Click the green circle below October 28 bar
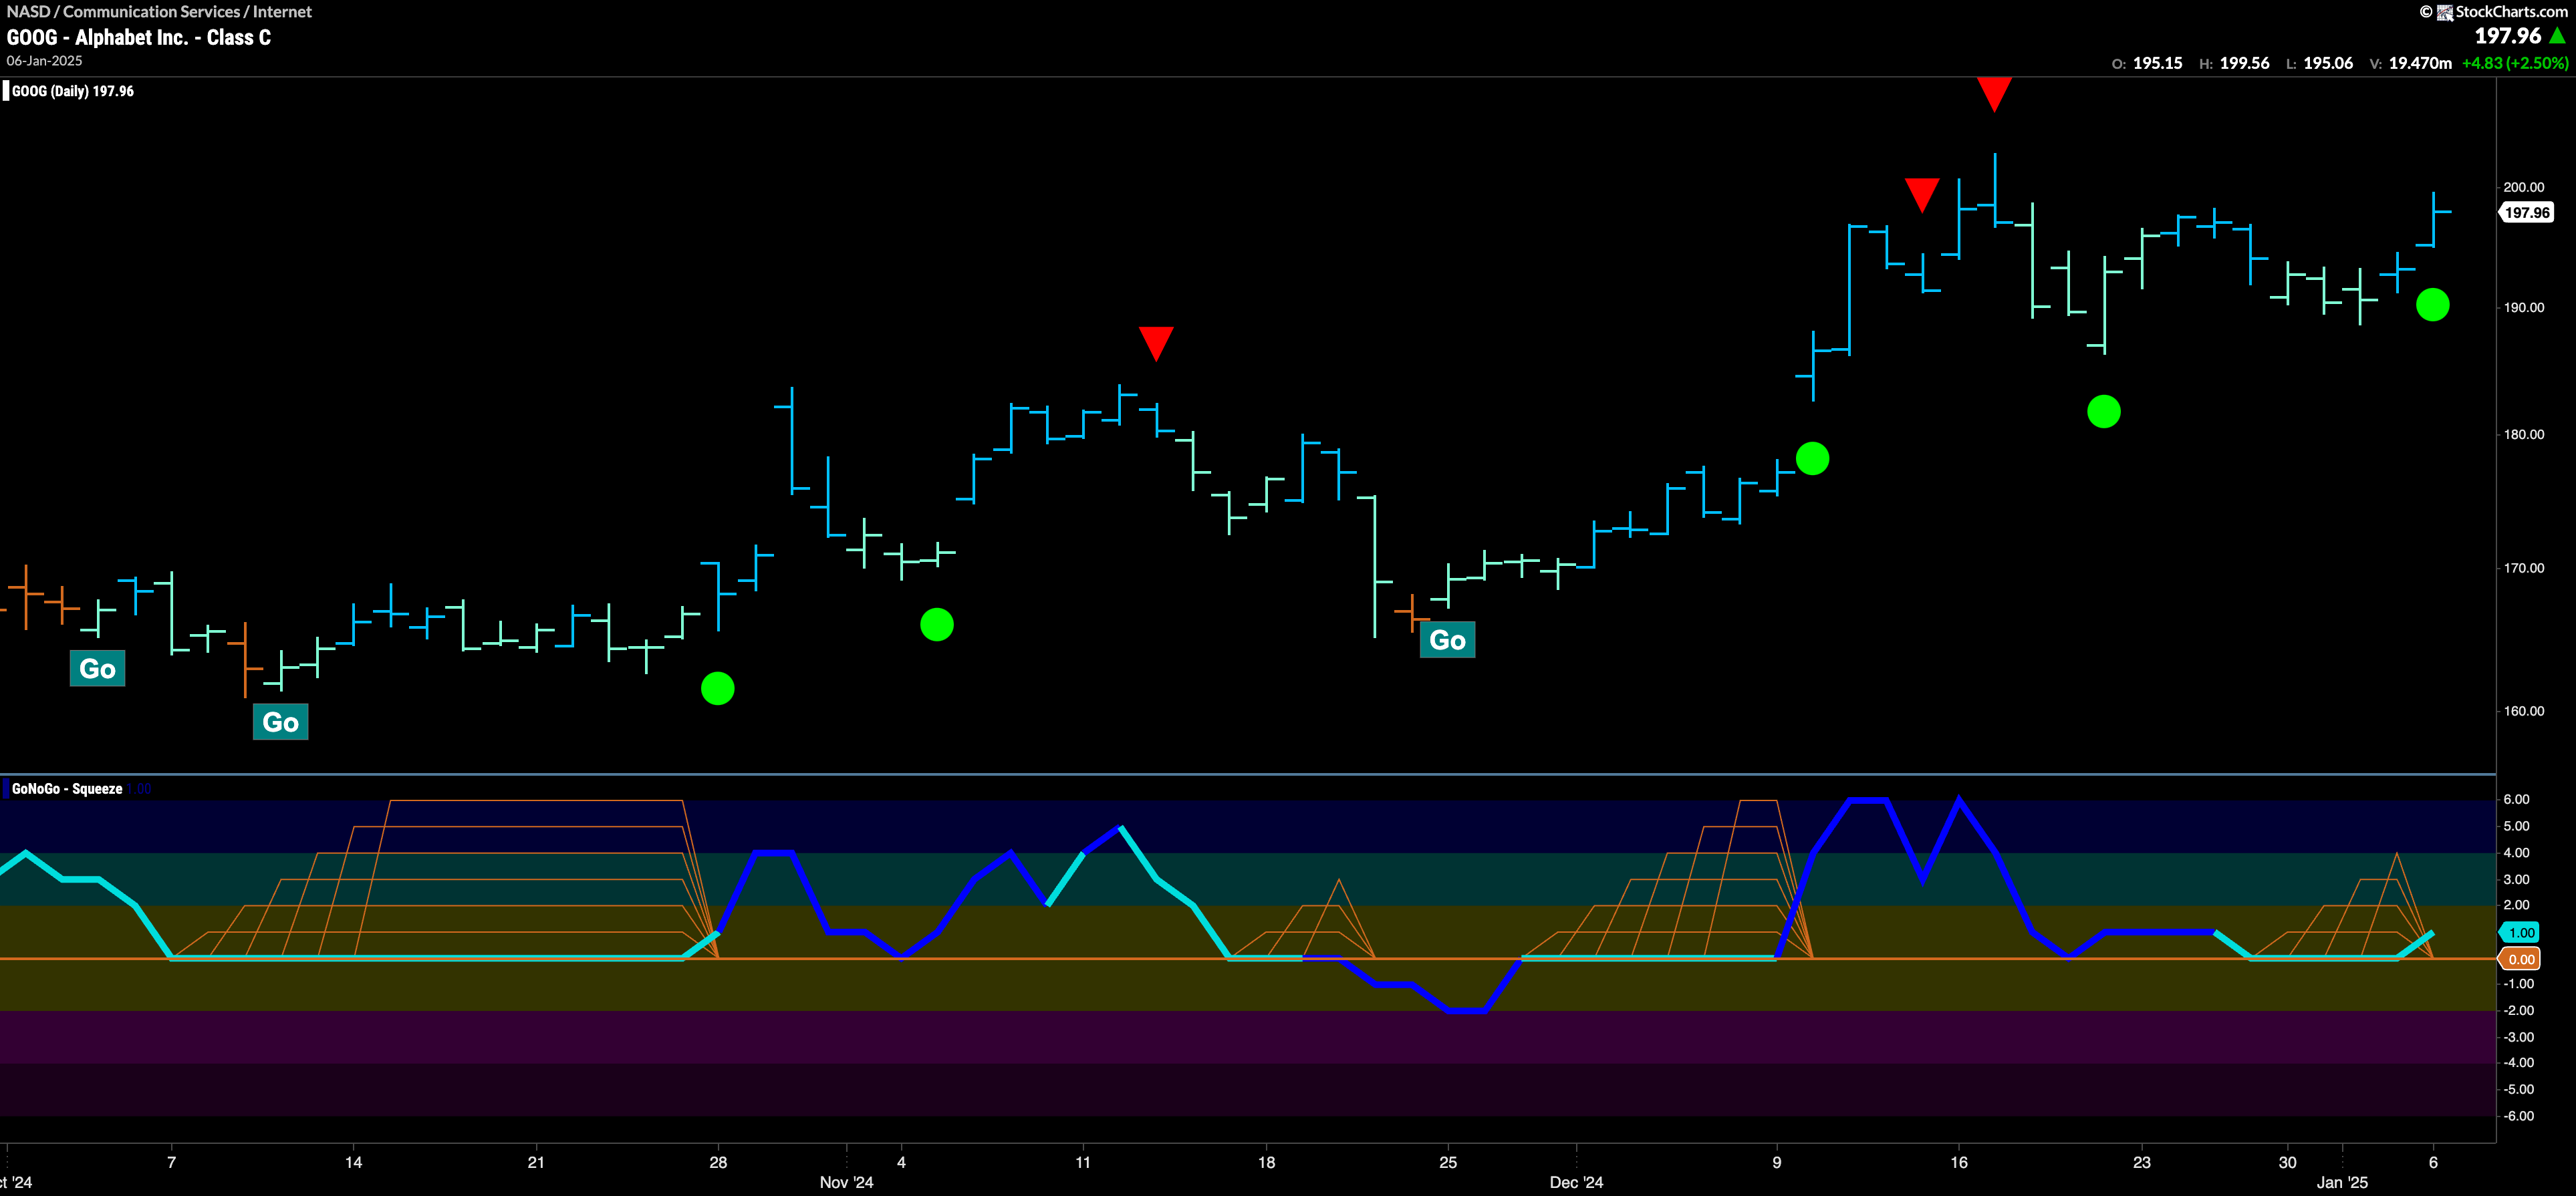Image resolution: width=2576 pixels, height=1196 pixels. [x=718, y=688]
